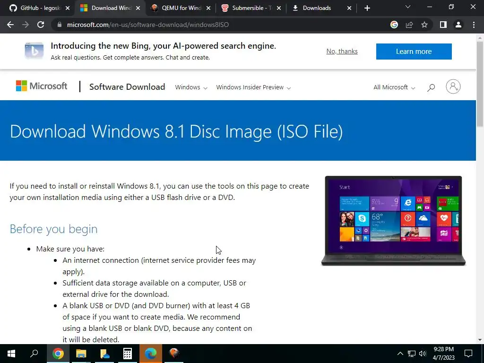Image resolution: width=484 pixels, height=363 pixels.
Task: Expand the All Microsoft menu
Action: pyautogui.click(x=394, y=87)
